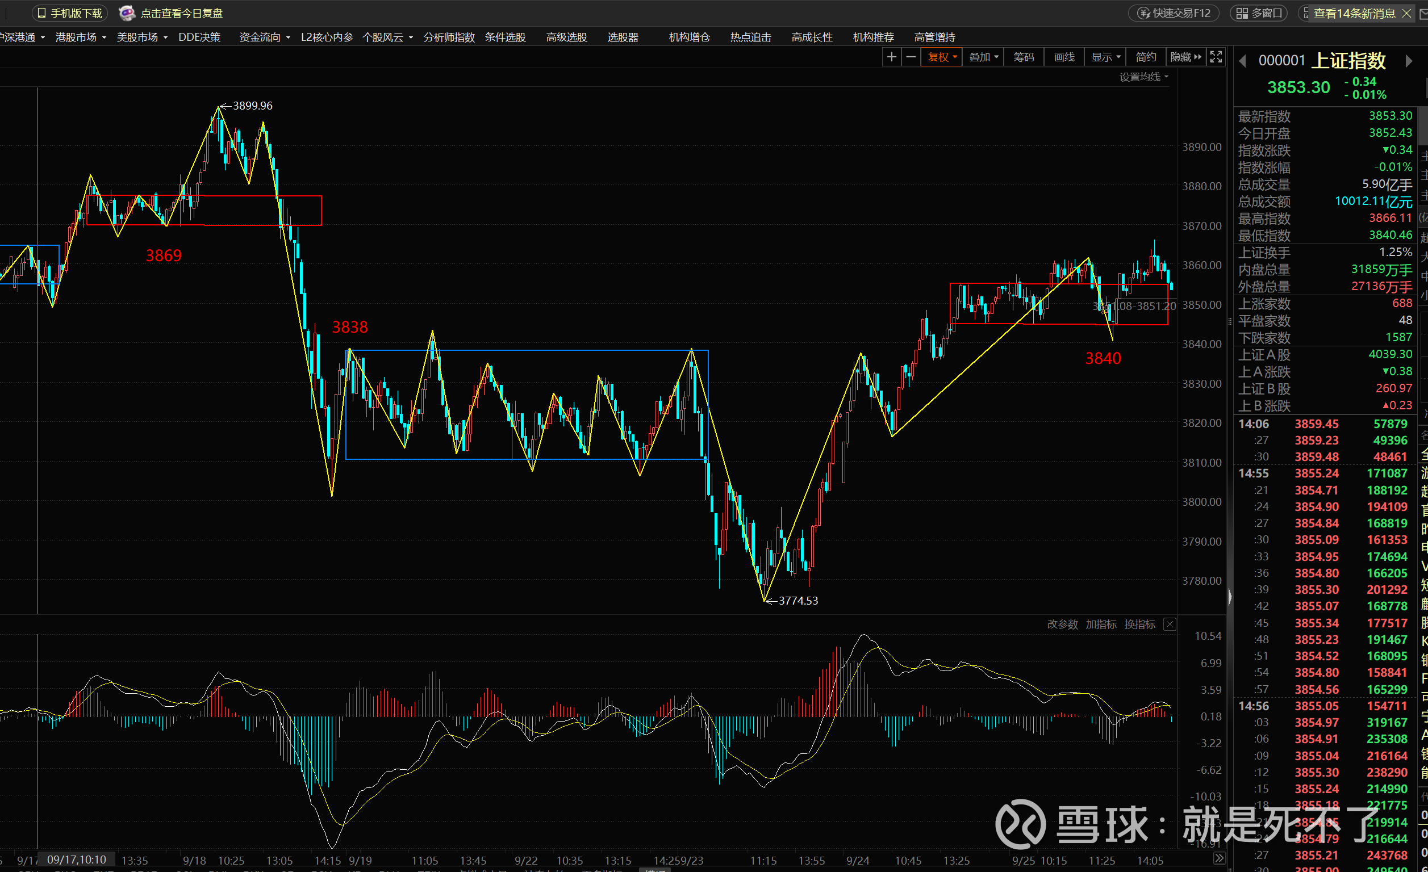Toggle 简约 simple view mode

tap(1145, 57)
